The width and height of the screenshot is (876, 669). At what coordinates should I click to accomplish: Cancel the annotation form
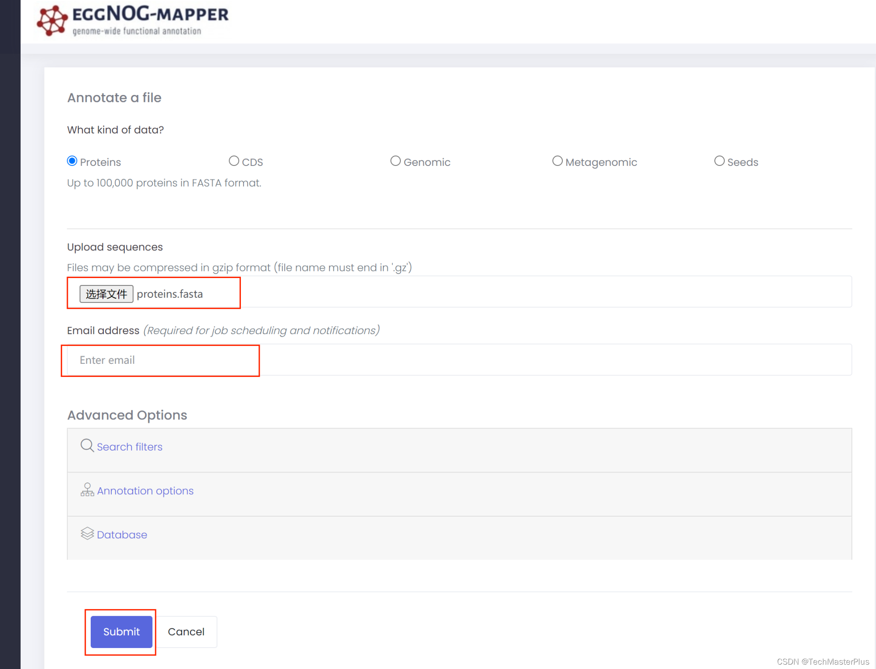coord(186,632)
